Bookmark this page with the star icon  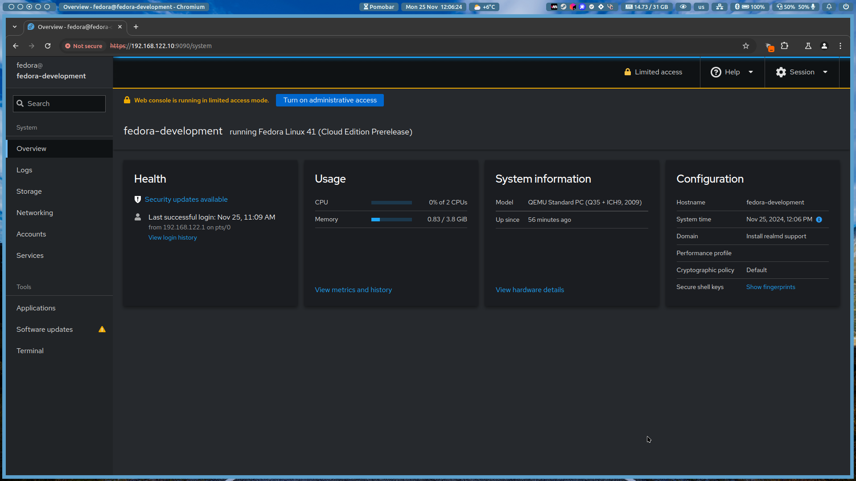746,46
